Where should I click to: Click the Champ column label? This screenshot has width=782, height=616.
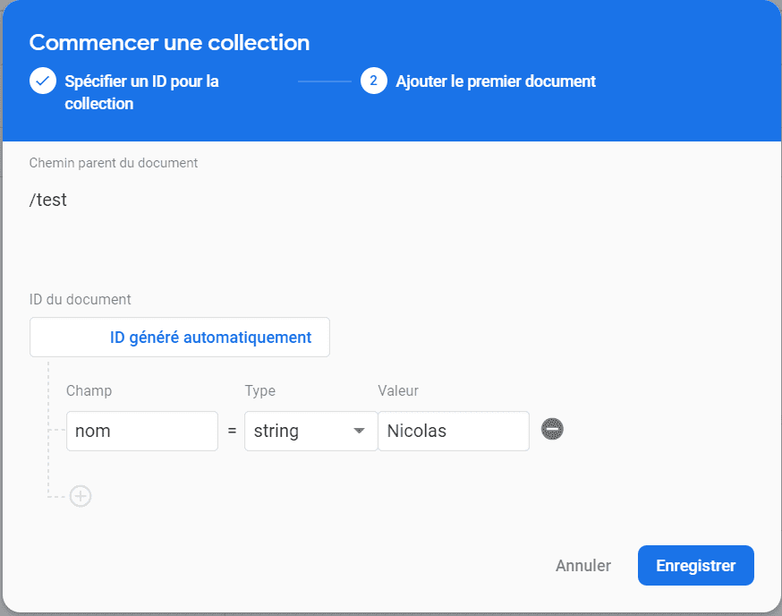pos(89,390)
